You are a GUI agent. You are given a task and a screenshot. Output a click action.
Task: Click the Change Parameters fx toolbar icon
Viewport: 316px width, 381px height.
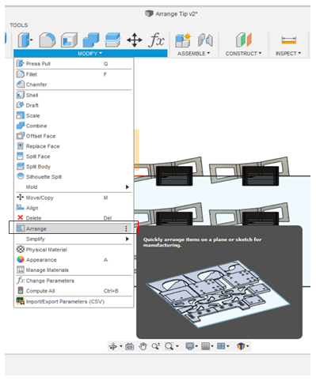(156, 40)
